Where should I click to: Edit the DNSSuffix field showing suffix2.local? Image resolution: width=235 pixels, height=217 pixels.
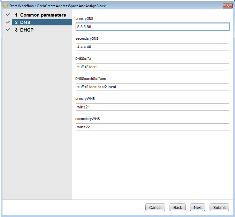coord(152,67)
